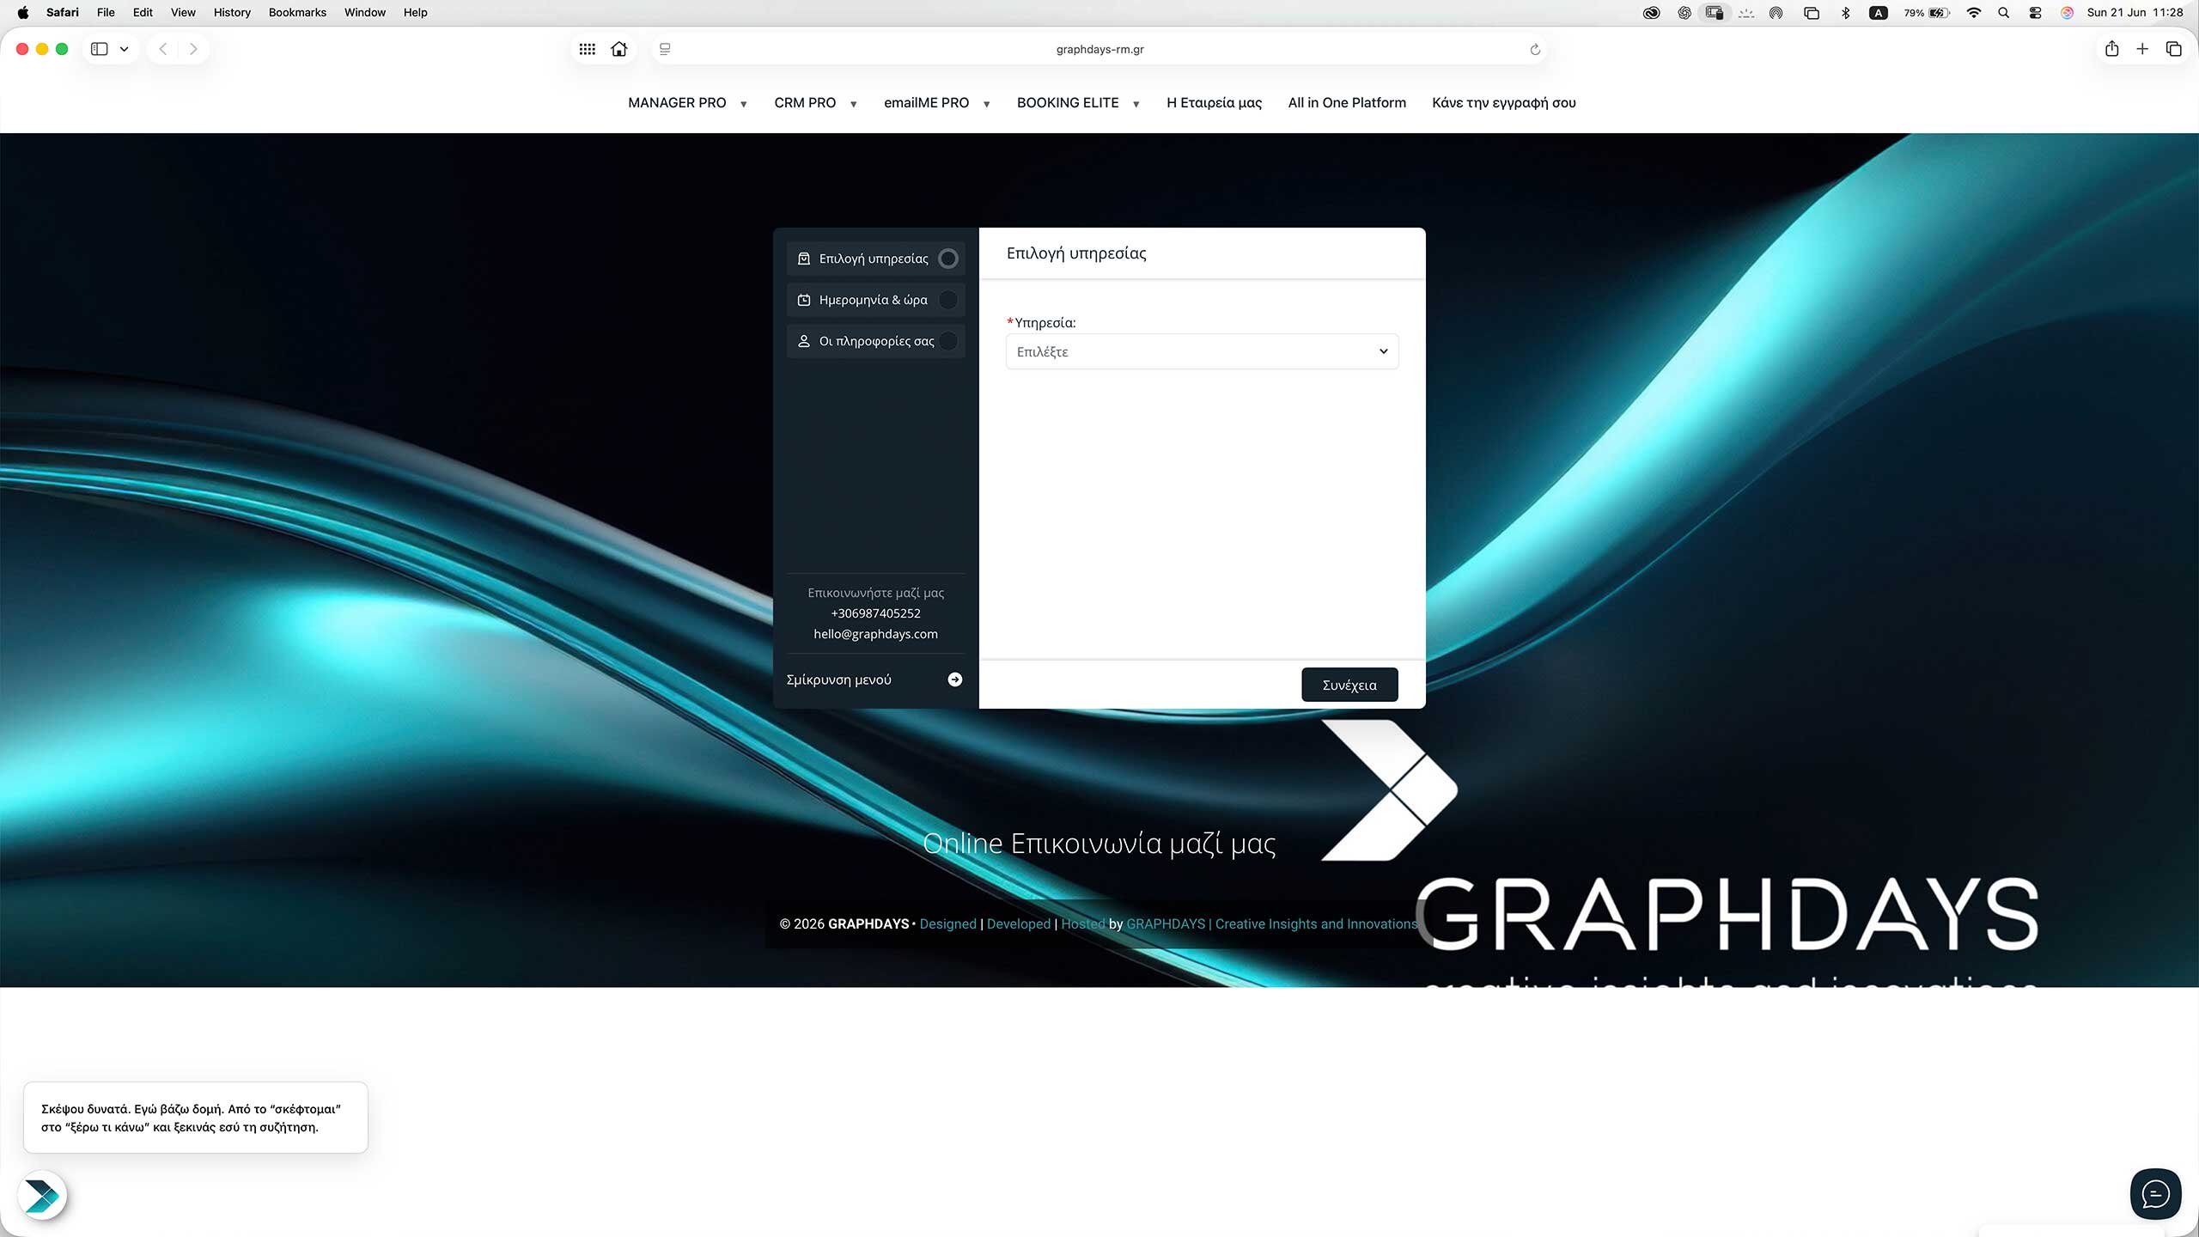Image resolution: width=2199 pixels, height=1237 pixels.
Task: Open GRAPHDAYS Creative Insights and Innovations link
Action: click(1271, 924)
